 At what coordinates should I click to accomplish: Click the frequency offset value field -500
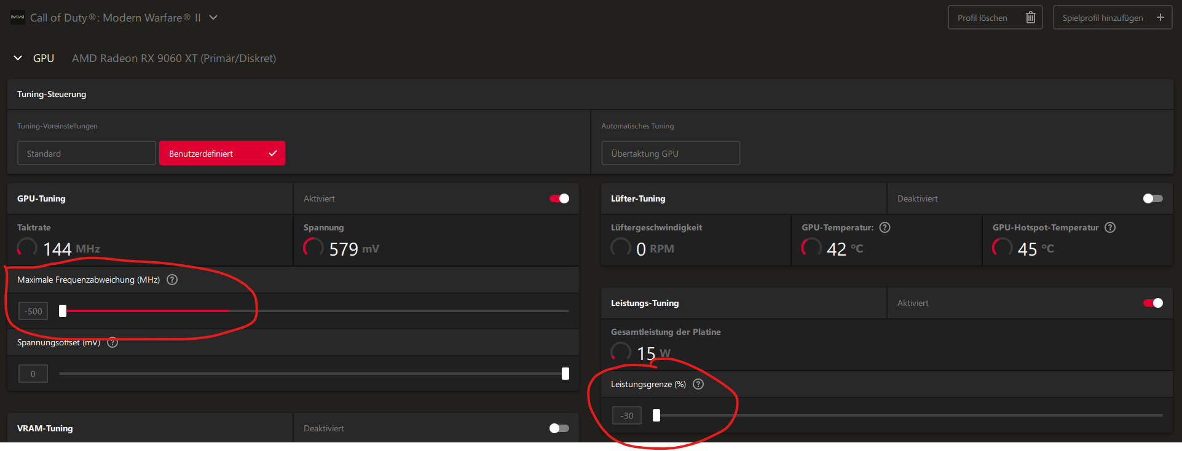33,311
